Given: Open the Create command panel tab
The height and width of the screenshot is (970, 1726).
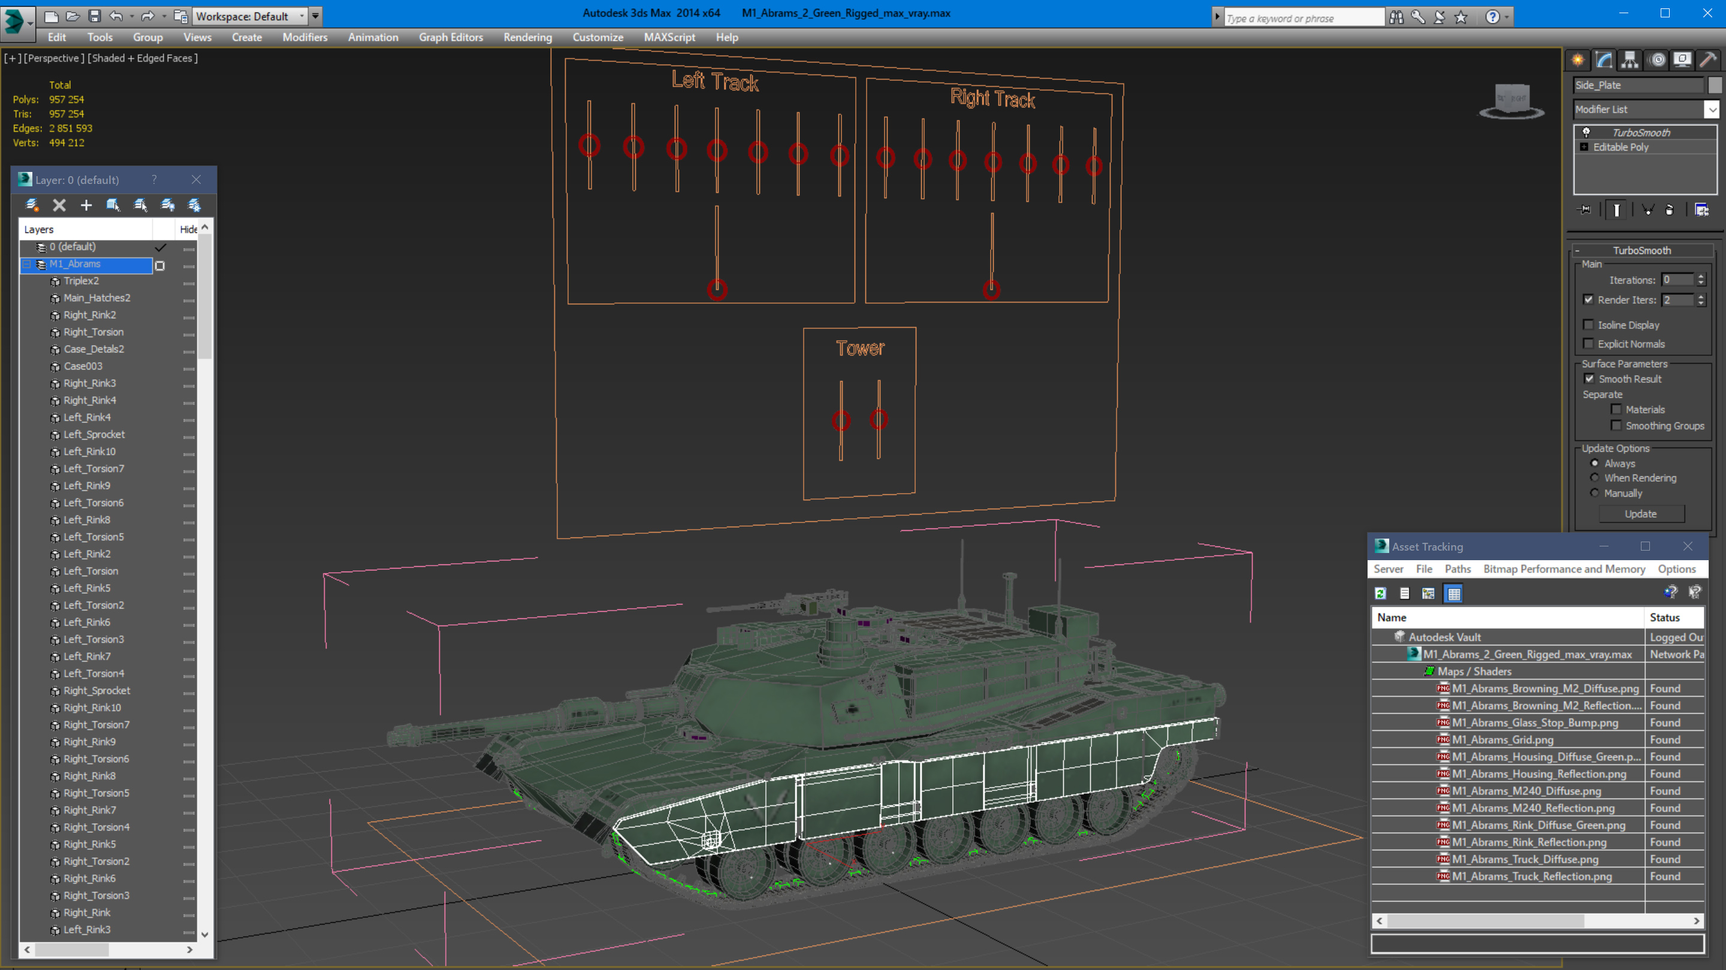Looking at the screenshot, I should (1578, 61).
